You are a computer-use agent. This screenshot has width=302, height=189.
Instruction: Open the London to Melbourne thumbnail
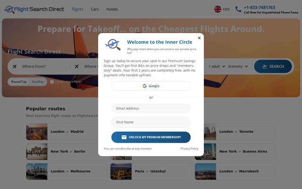(x=37, y=171)
